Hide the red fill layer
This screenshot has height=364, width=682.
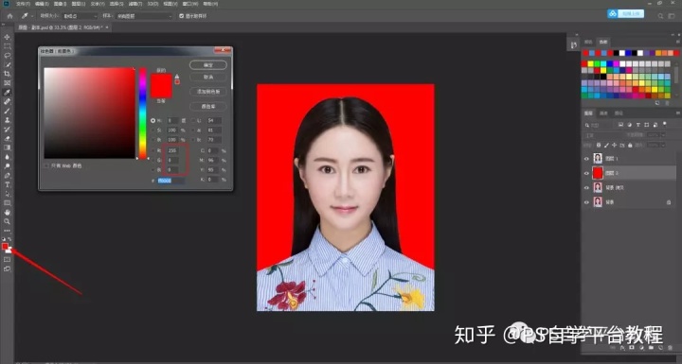586,173
